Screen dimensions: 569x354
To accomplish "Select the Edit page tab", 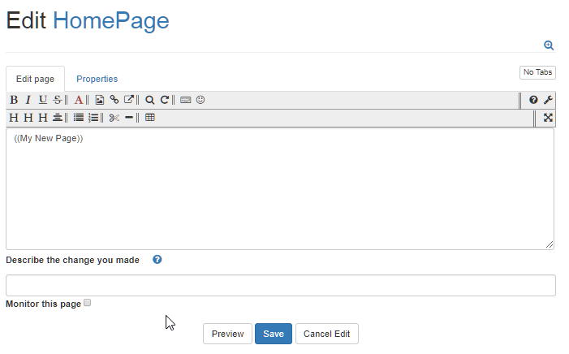I will click(35, 79).
